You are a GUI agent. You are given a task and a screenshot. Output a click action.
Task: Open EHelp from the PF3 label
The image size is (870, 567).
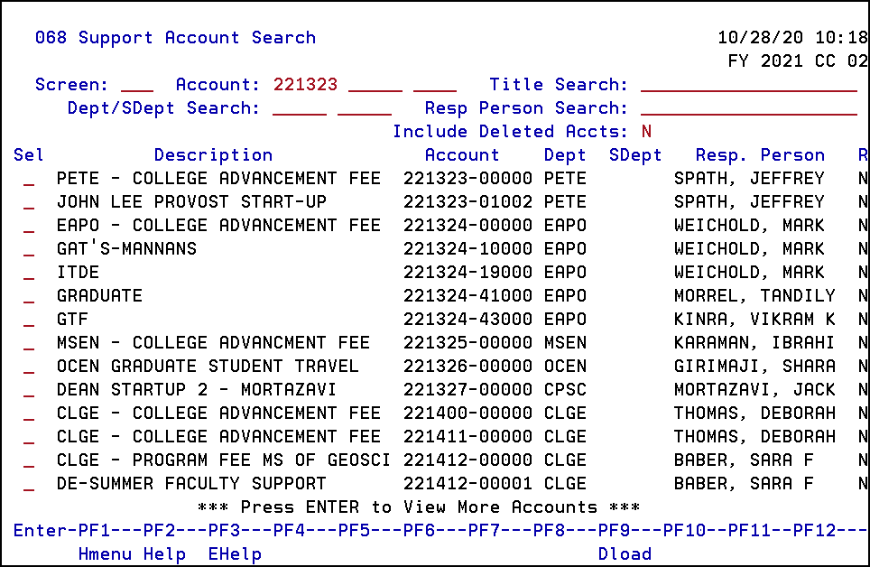(x=234, y=553)
